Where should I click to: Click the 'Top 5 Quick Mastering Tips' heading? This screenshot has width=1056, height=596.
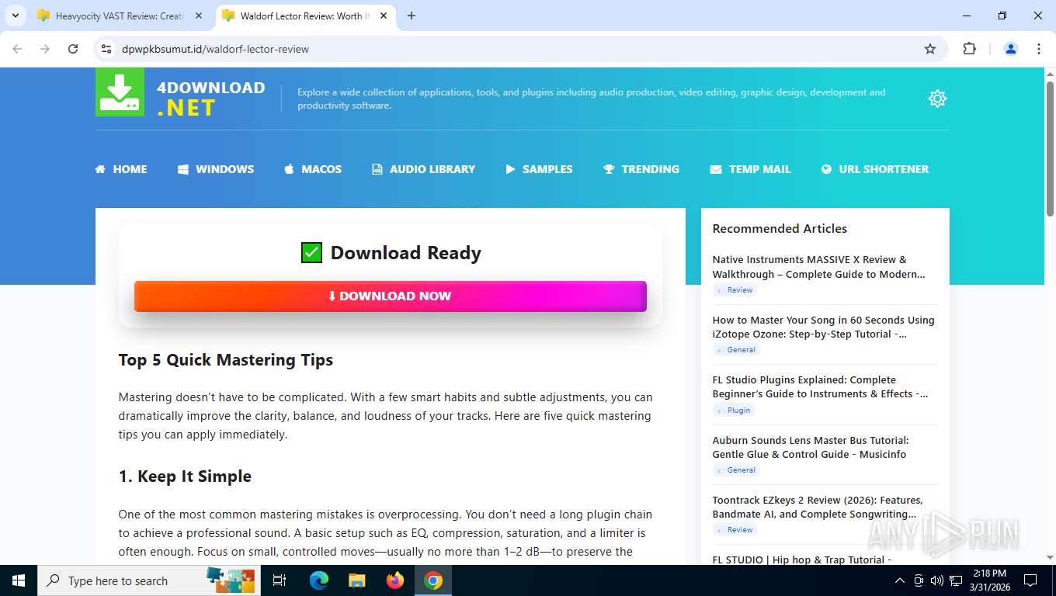pos(226,360)
